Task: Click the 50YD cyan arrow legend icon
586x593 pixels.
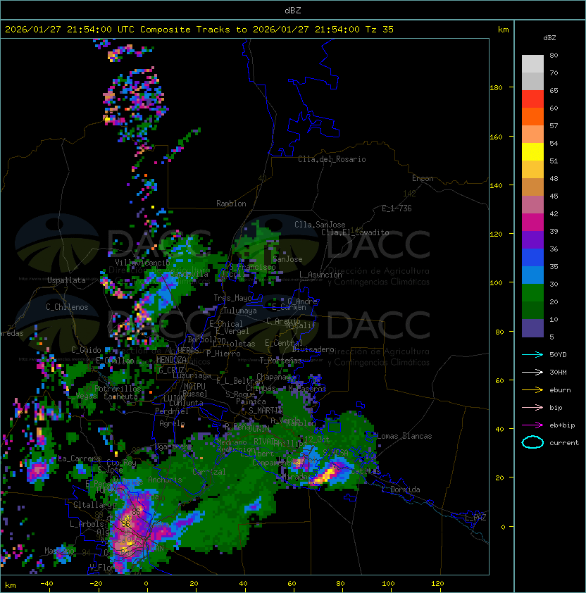Action: (532, 354)
